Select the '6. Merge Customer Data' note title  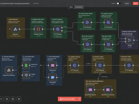129,32
